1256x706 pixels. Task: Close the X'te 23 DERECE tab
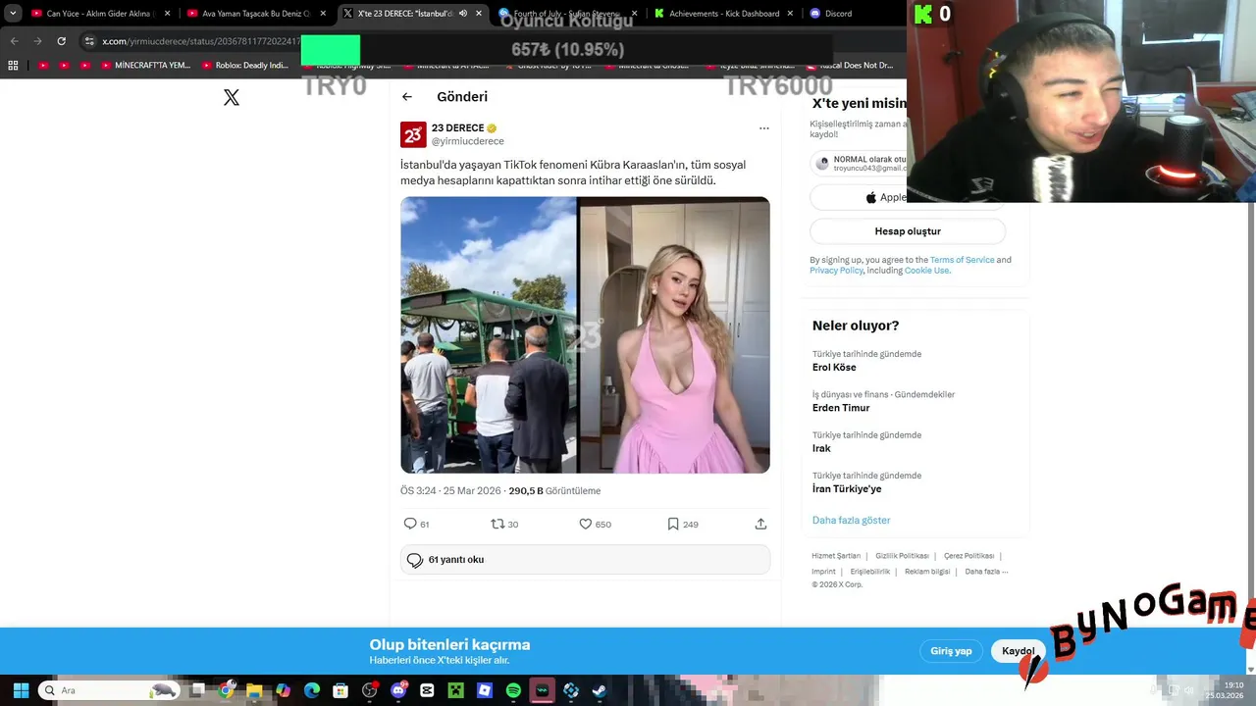[479, 14]
